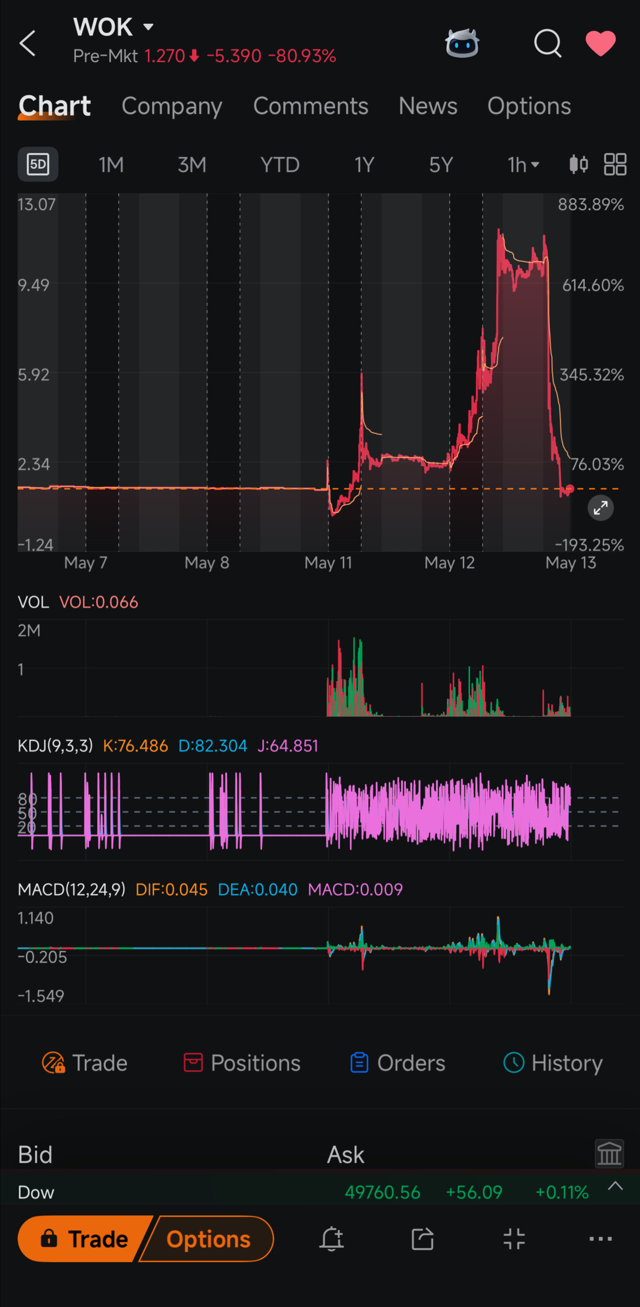640x1307 pixels.
Task: Share the chart via share icon
Action: [x=422, y=1238]
